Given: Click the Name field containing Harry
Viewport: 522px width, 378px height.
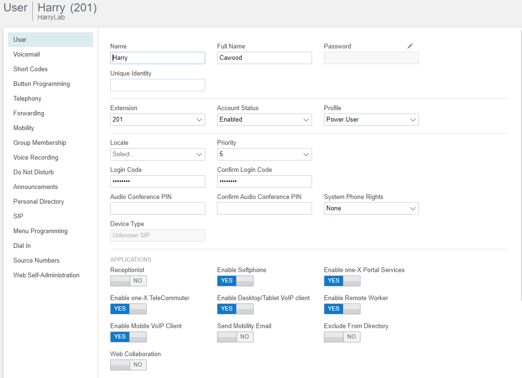Looking at the screenshot, I should click(x=158, y=58).
